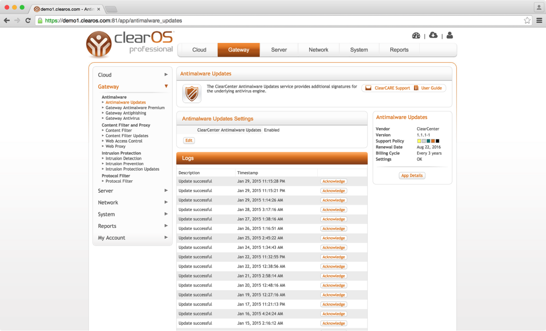
Task: Click the User Guide book icon
Action: pos(416,88)
